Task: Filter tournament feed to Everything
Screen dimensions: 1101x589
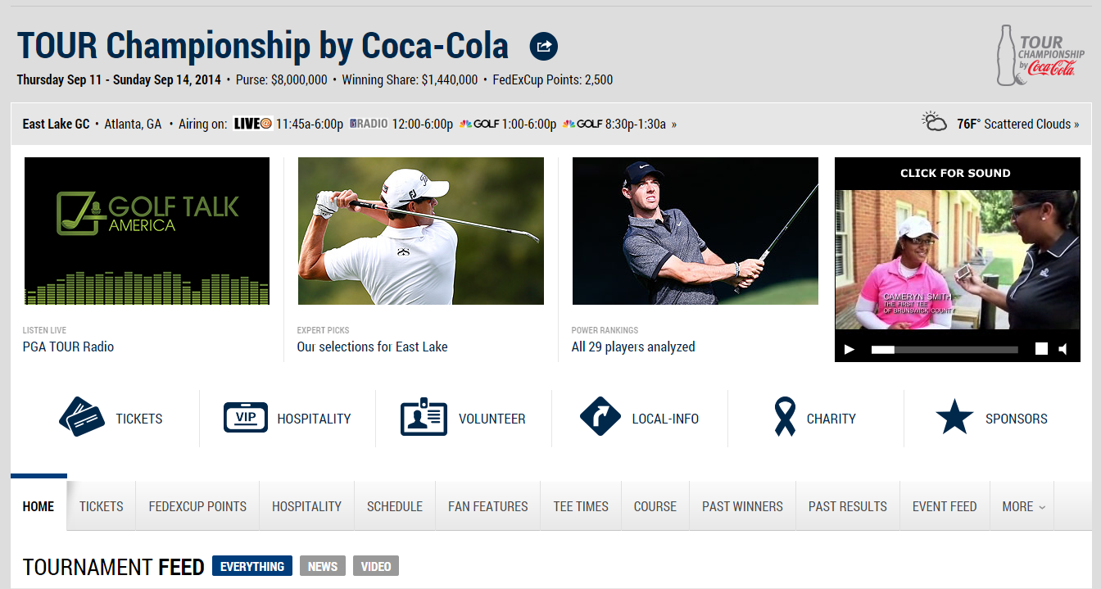Action: click(x=252, y=566)
